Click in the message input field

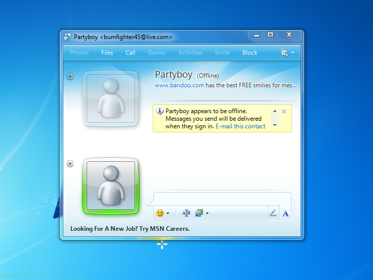point(222,199)
